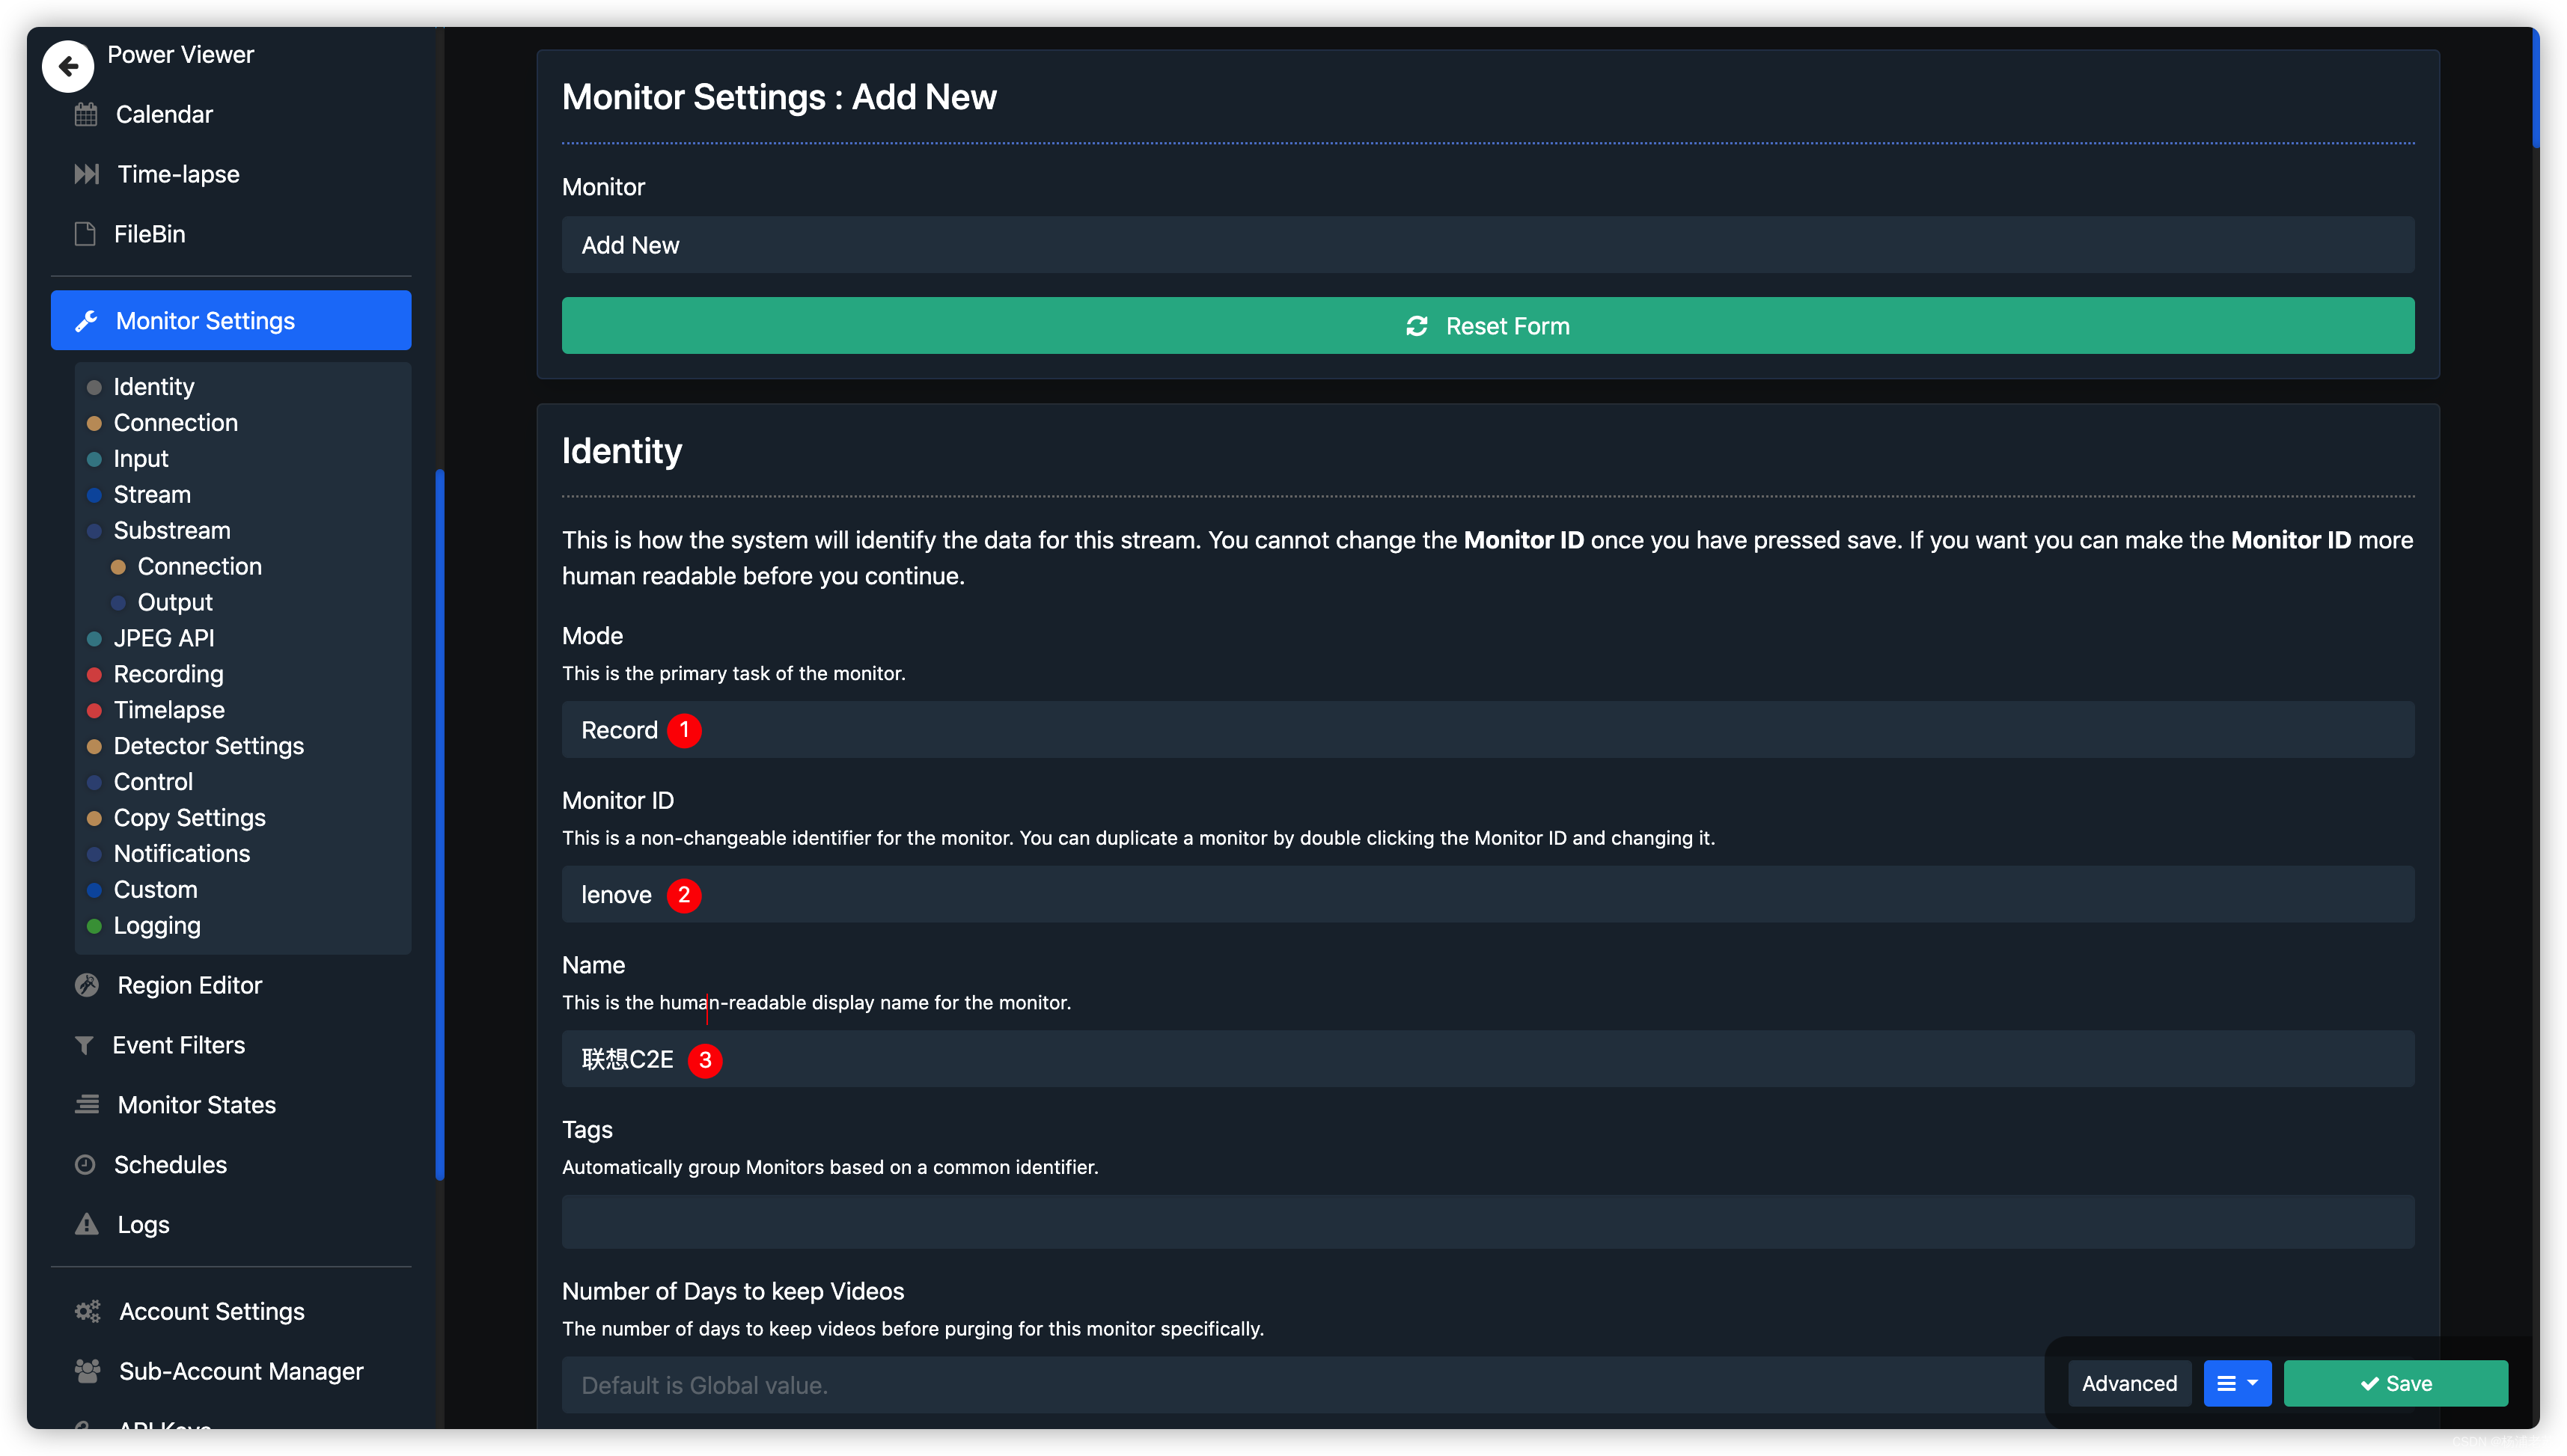Jump to Detector Settings section
Screen dimensions: 2567x1456
(208, 746)
